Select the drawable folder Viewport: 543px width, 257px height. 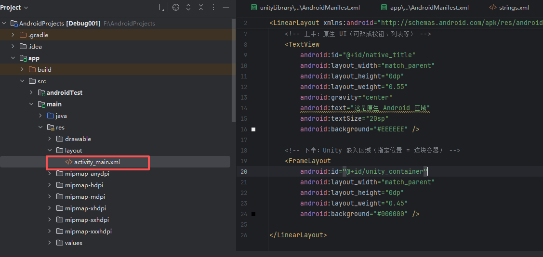pos(78,139)
